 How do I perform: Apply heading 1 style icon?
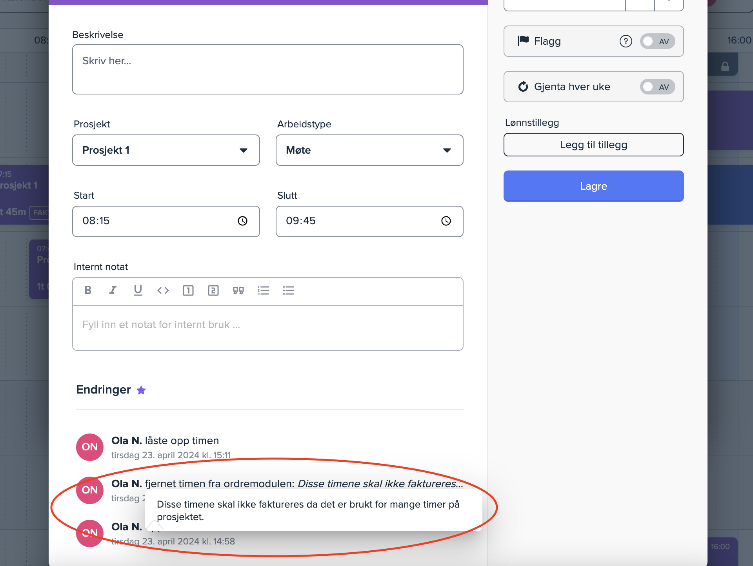pos(188,290)
